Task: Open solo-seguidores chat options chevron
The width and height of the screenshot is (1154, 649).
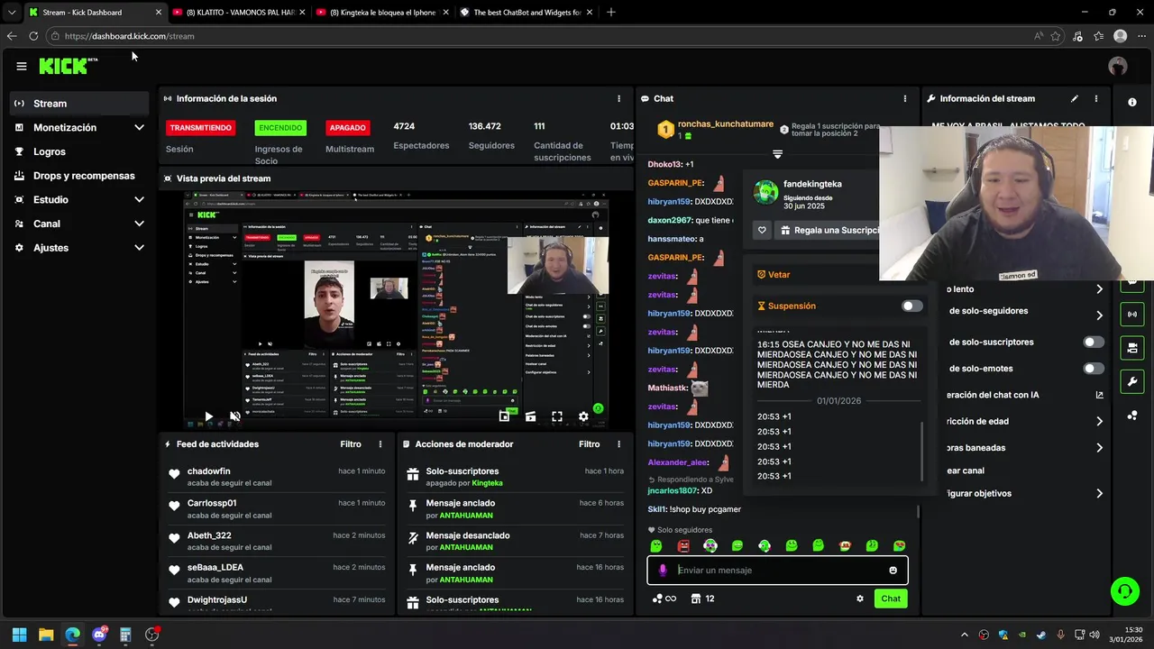Action: tap(1099, 315)
